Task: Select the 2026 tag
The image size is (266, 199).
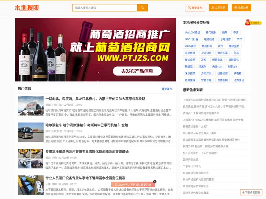Action: coord(239,39)
